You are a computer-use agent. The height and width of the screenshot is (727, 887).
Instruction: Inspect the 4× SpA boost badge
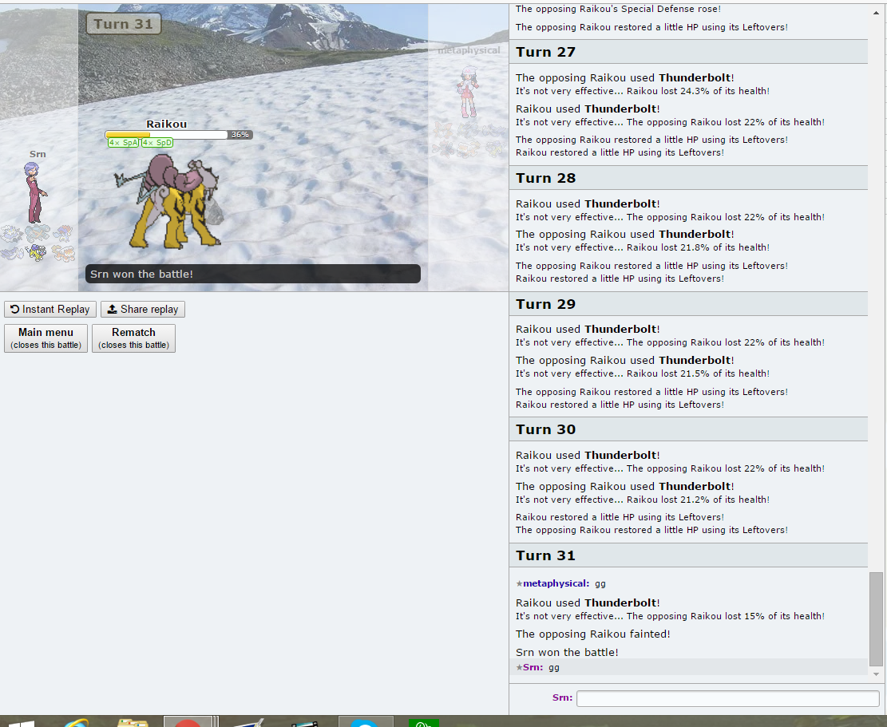tap(123, 143)
